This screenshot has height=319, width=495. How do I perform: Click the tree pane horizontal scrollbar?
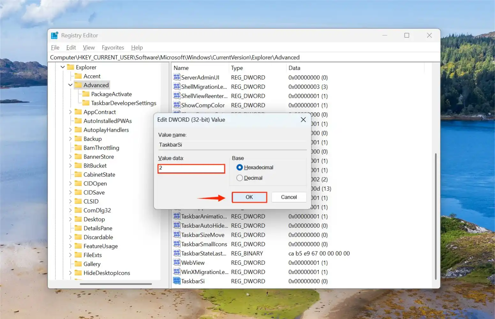pyautogui.click(x=116, y=284)
